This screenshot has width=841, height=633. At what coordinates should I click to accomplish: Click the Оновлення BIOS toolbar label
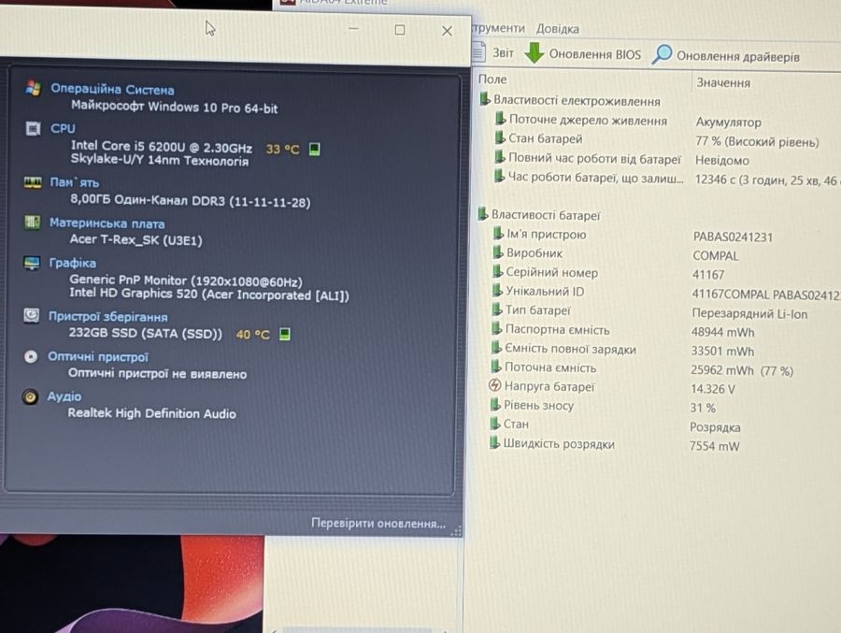(x=595, y=54)
